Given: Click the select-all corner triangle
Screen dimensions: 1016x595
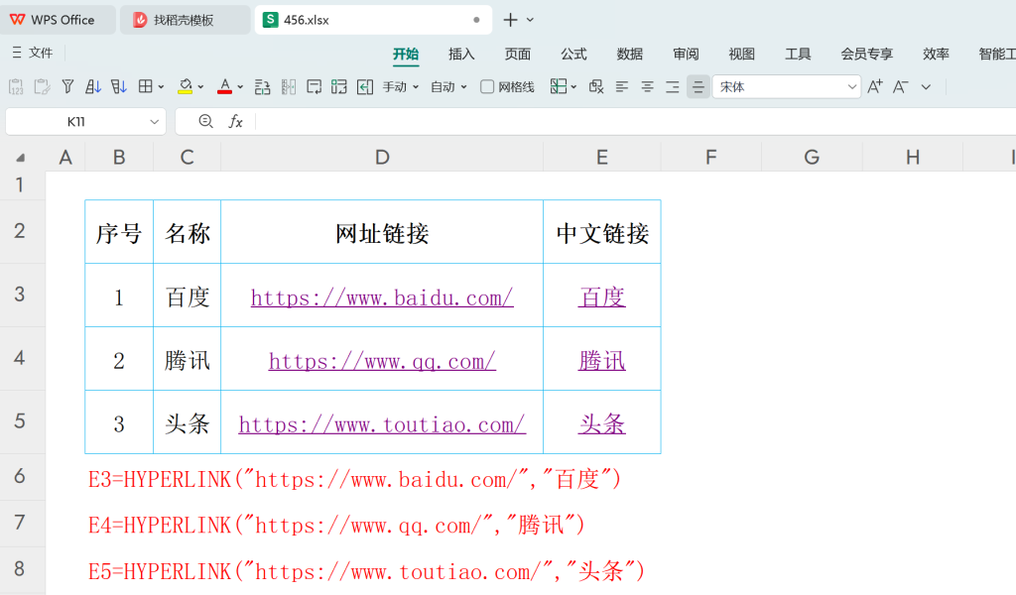Looking at the screenshot, I should coord(21,158).
